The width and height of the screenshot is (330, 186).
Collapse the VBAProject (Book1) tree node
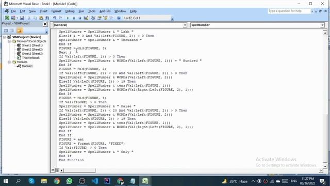5,37
